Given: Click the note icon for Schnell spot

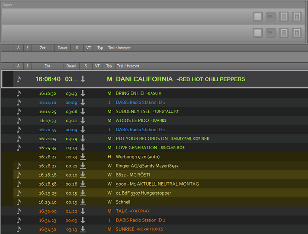Looking at the screenshot, I should point(19,202).
